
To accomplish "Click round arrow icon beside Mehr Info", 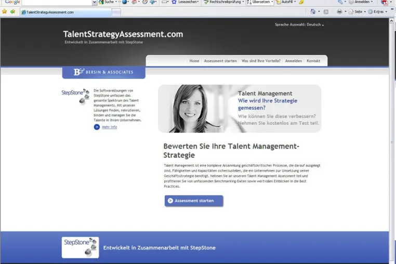I will [x=97, y=127].
